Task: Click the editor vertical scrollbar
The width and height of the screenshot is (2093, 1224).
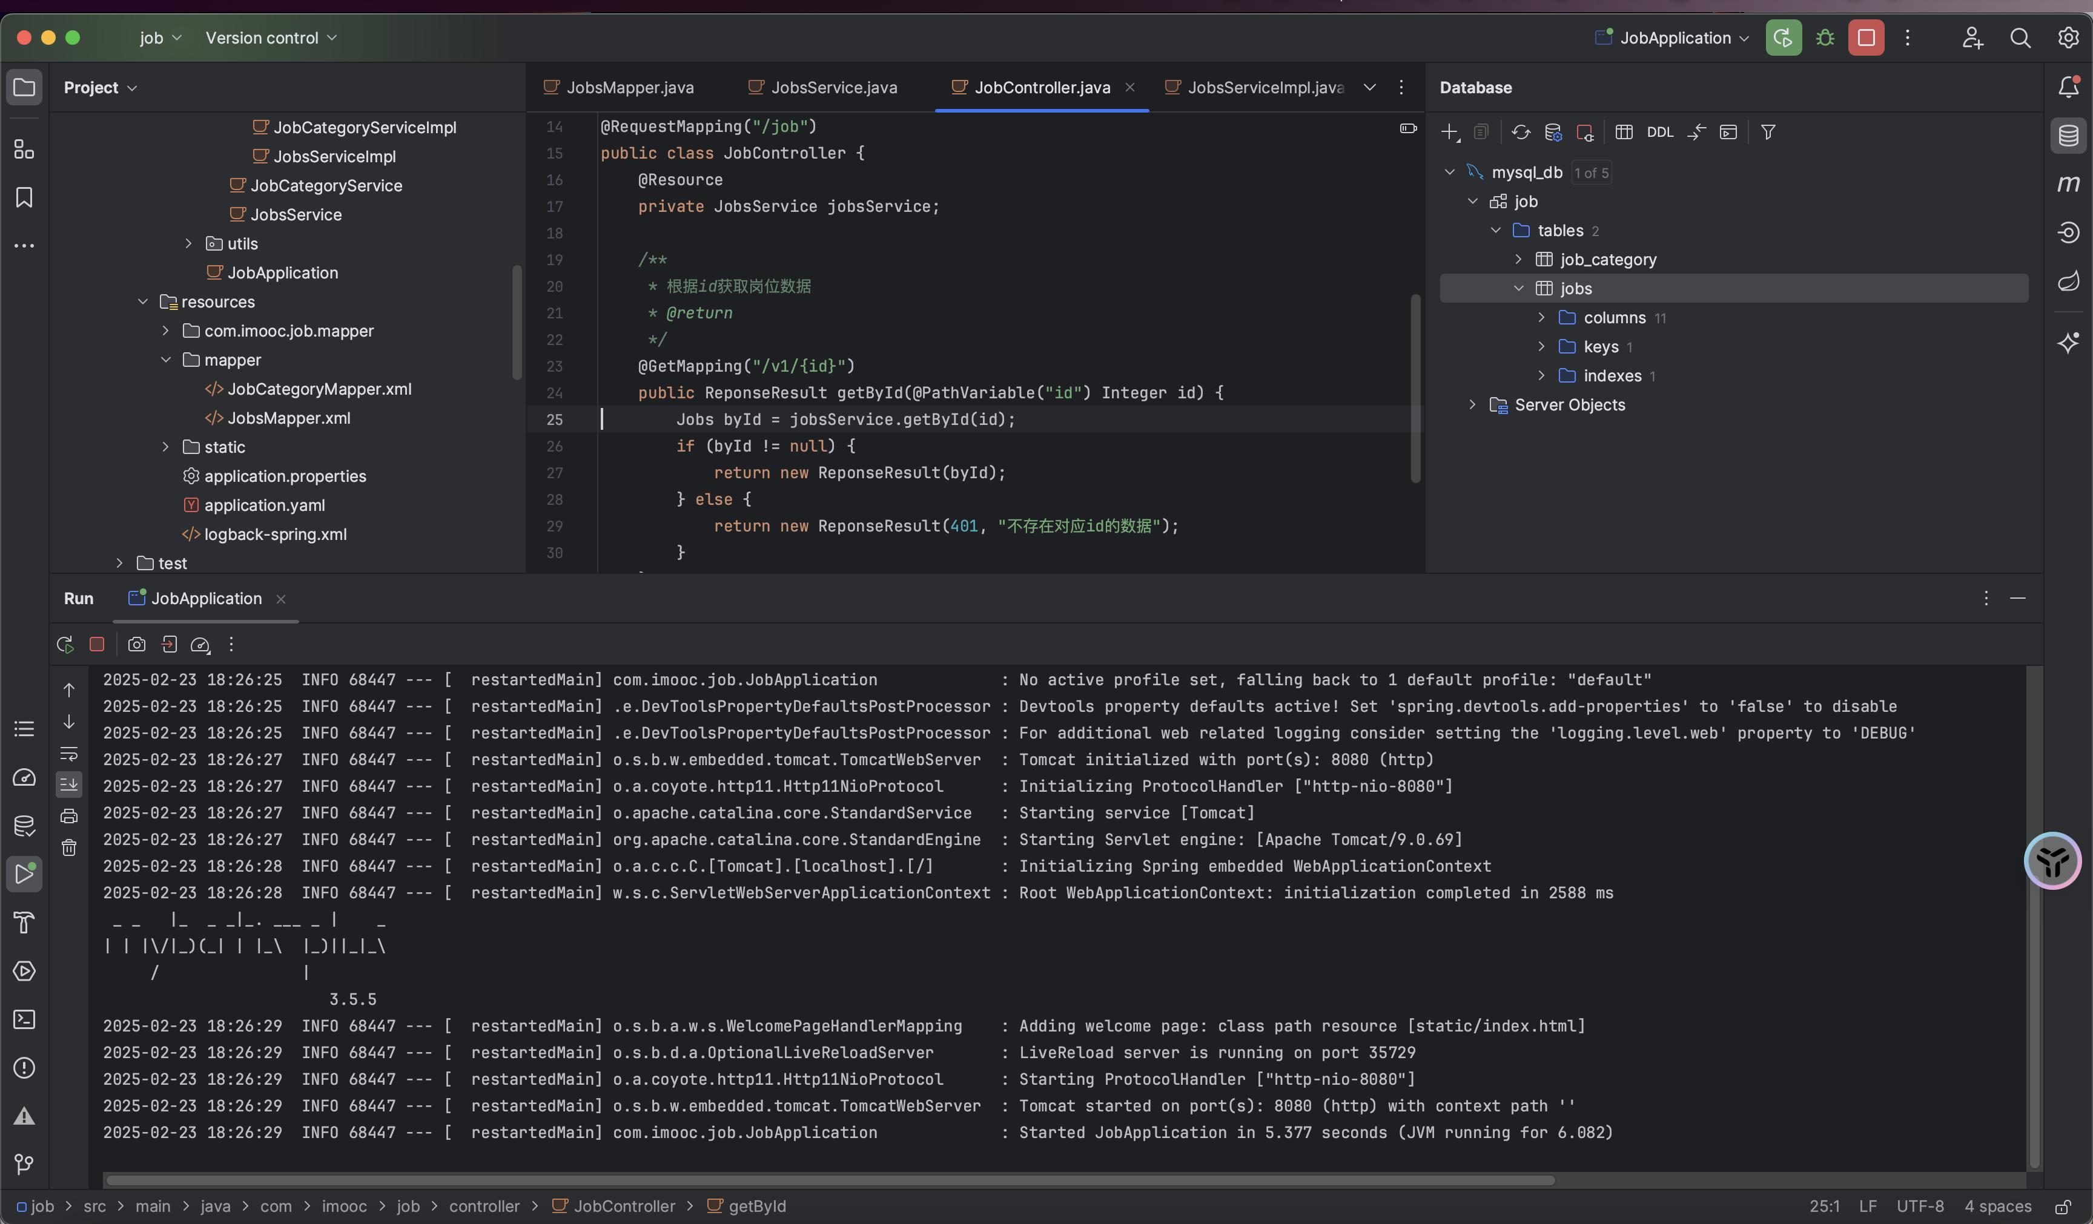Action: [x=1415, y=388]
